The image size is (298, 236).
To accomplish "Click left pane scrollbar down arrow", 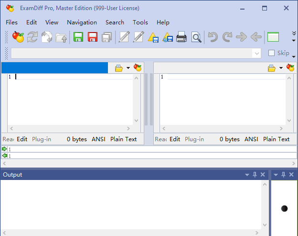I will coord(136,120).
